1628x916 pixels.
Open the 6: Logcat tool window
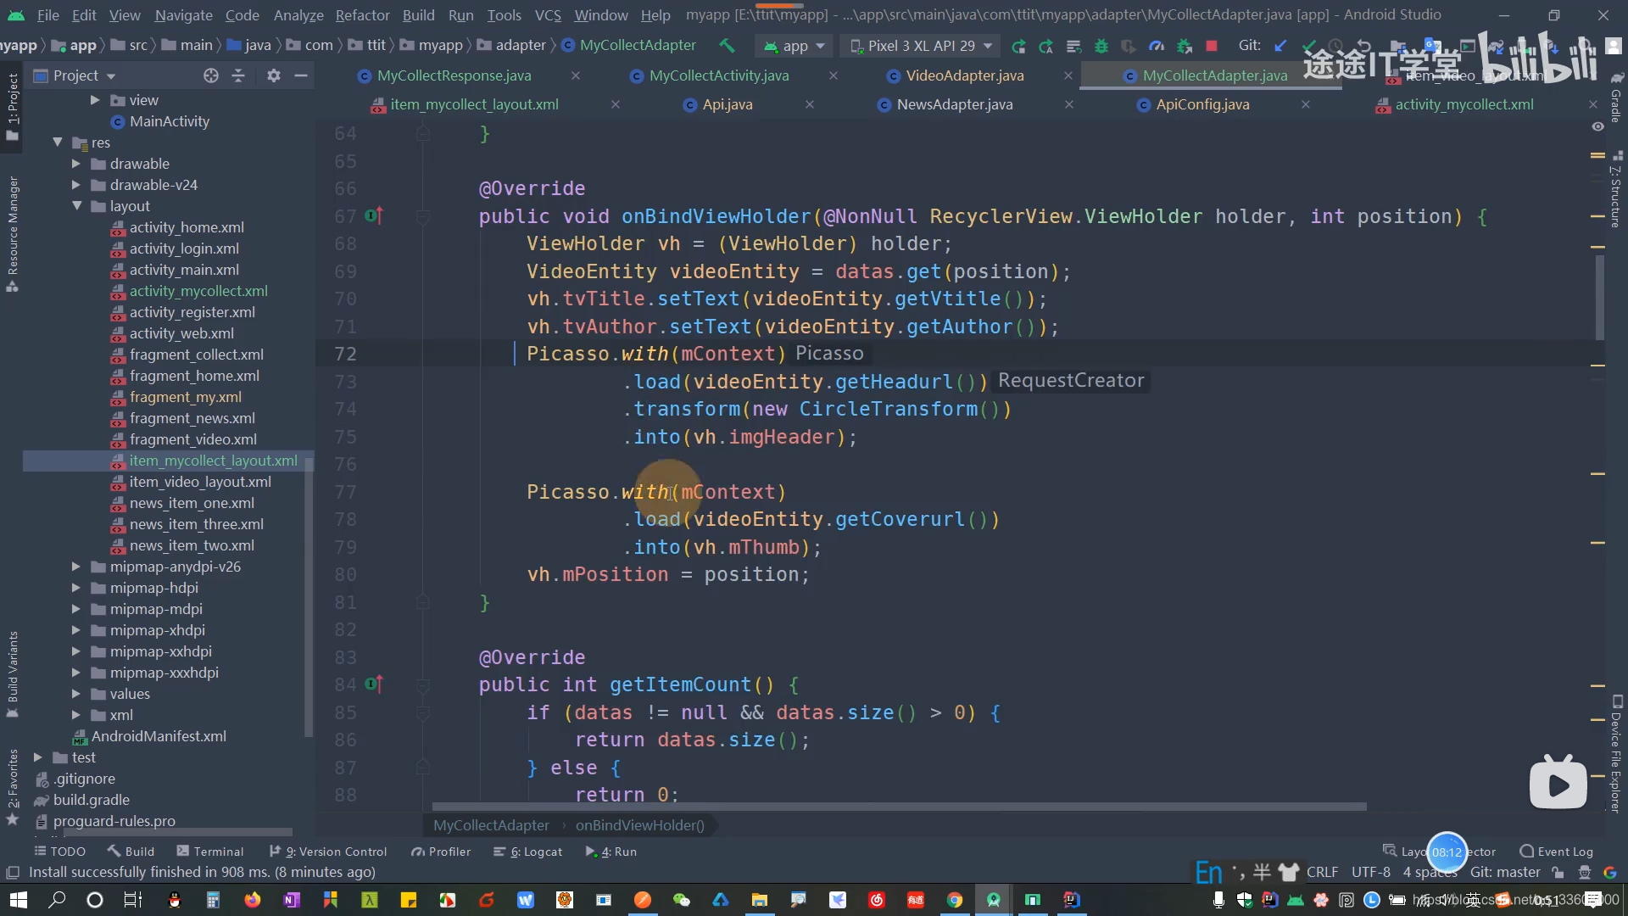pyautogui.click(x=527, y=852)
